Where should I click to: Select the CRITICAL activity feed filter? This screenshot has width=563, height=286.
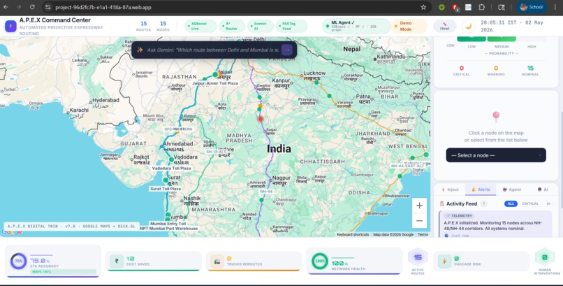coord(530,203)
